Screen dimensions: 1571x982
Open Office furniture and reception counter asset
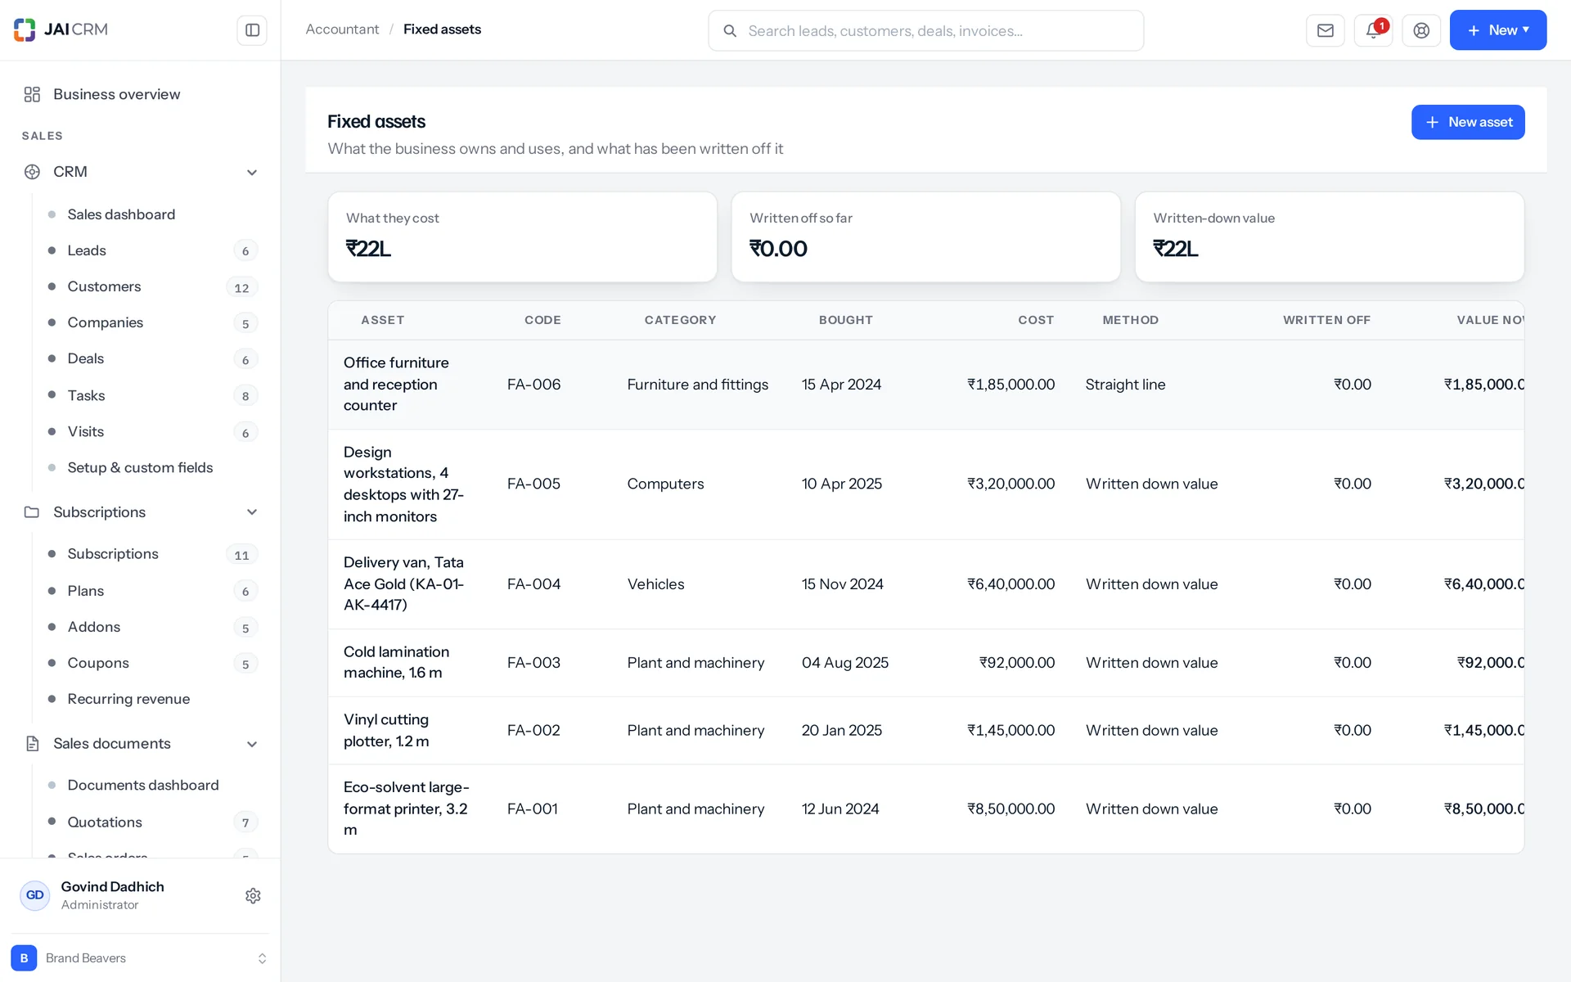pos(396,384)
